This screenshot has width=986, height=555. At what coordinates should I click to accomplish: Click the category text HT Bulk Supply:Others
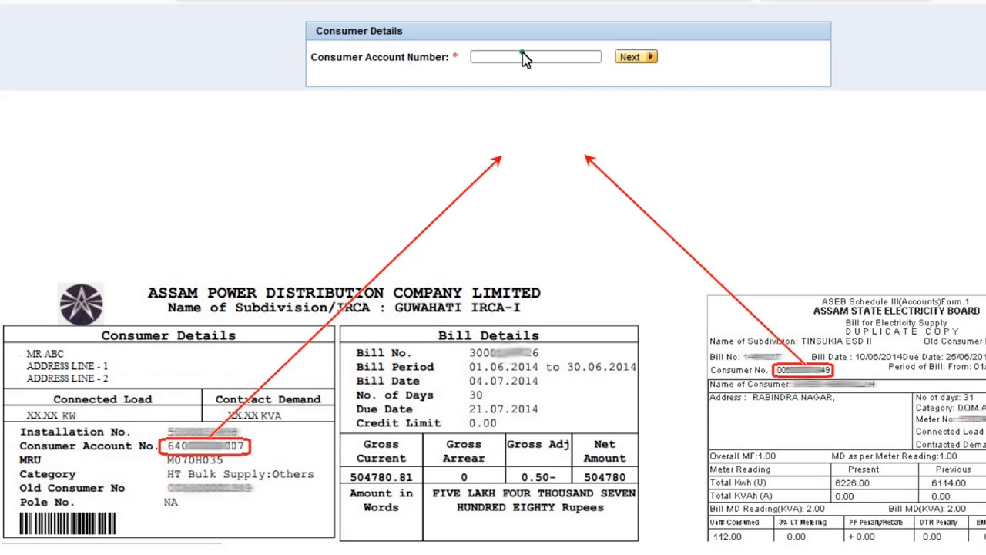[240, 474]
